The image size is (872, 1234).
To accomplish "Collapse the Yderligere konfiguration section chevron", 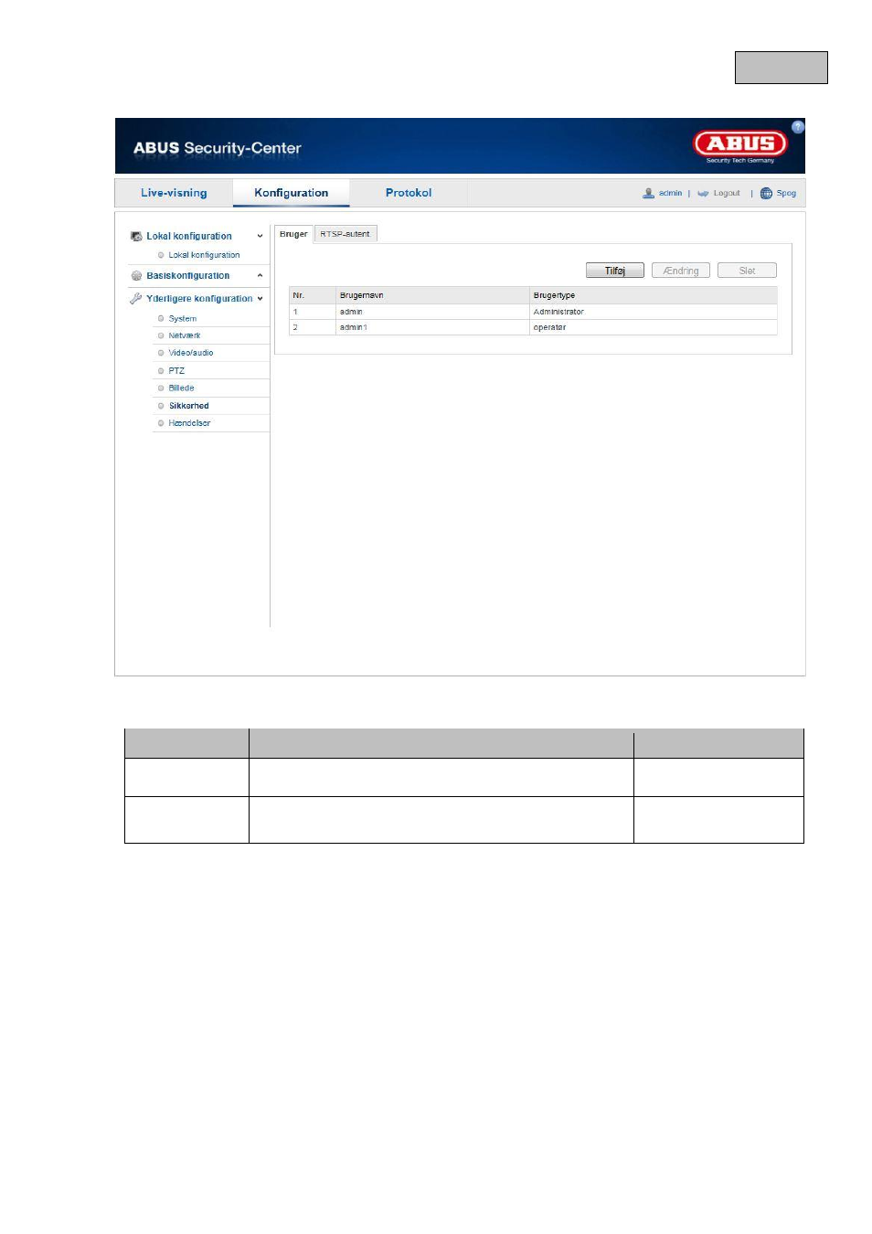I will (260, 298).
